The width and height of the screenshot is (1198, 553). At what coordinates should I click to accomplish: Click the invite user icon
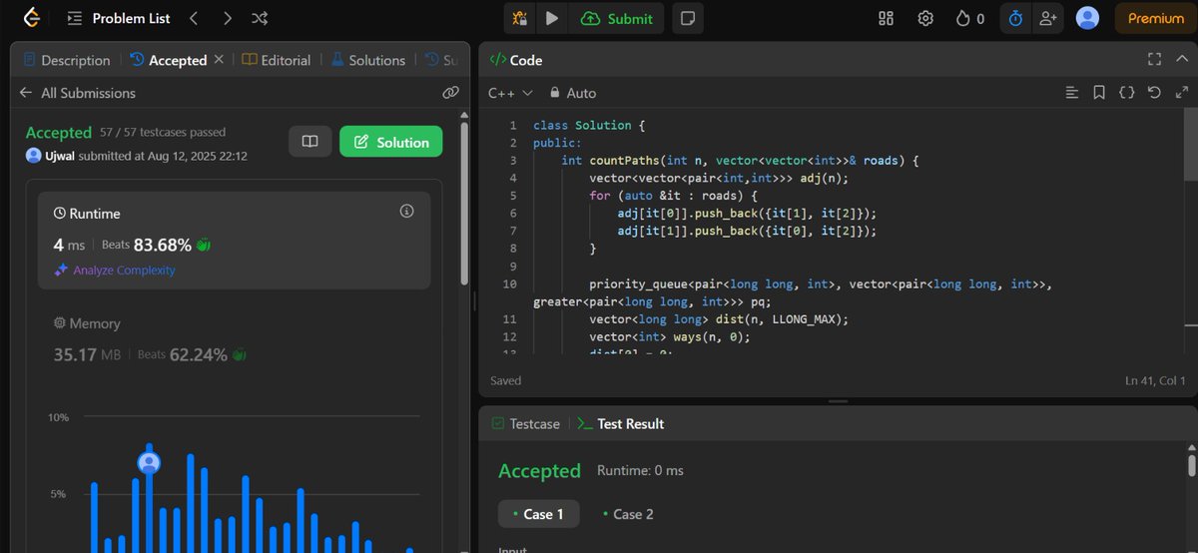1047,18
